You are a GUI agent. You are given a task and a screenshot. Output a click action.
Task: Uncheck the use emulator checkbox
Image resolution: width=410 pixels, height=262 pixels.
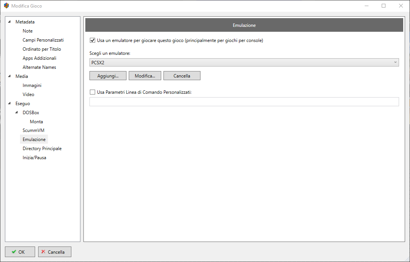coord(92,40)
